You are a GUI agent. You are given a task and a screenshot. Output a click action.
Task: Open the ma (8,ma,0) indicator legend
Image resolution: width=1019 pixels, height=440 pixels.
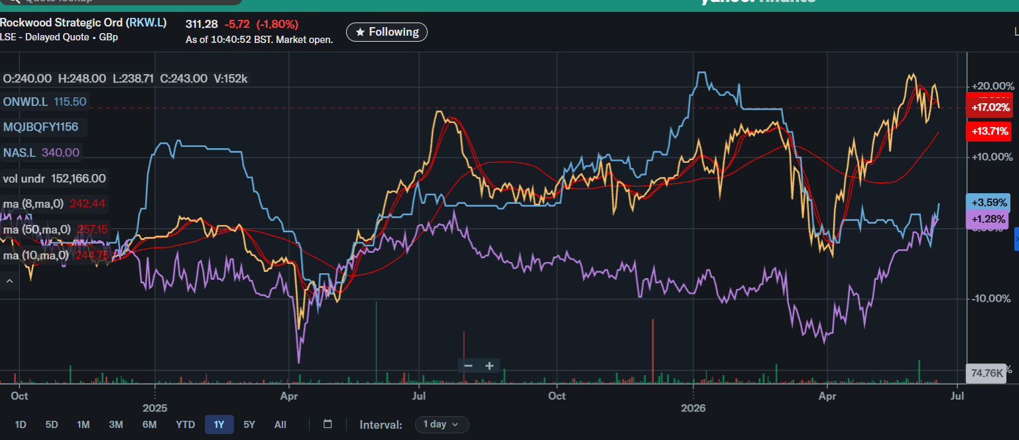(x=54, y=204)
